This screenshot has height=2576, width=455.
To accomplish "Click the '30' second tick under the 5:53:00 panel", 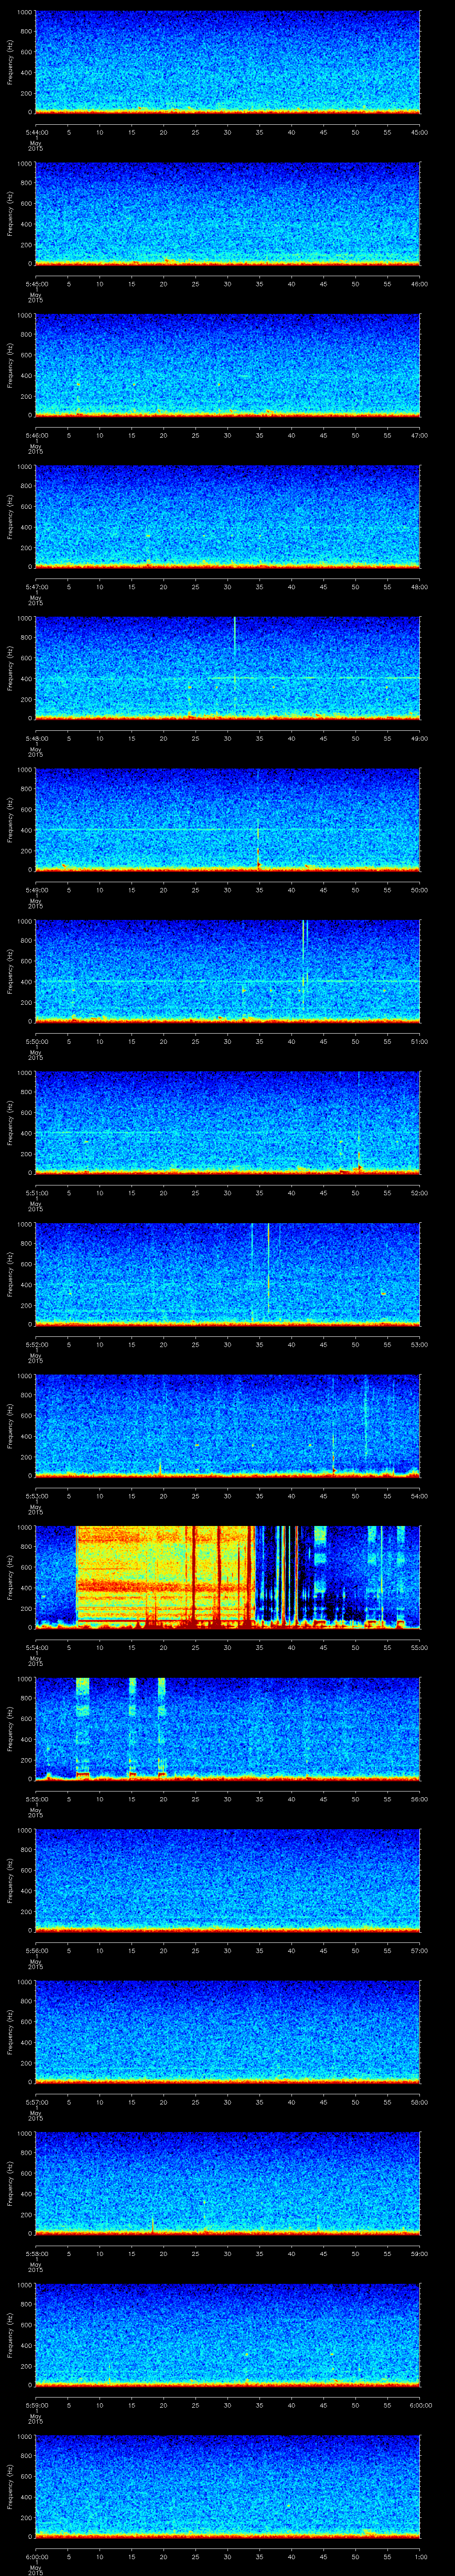I will pyautogui.click(x=227, y=1496).
